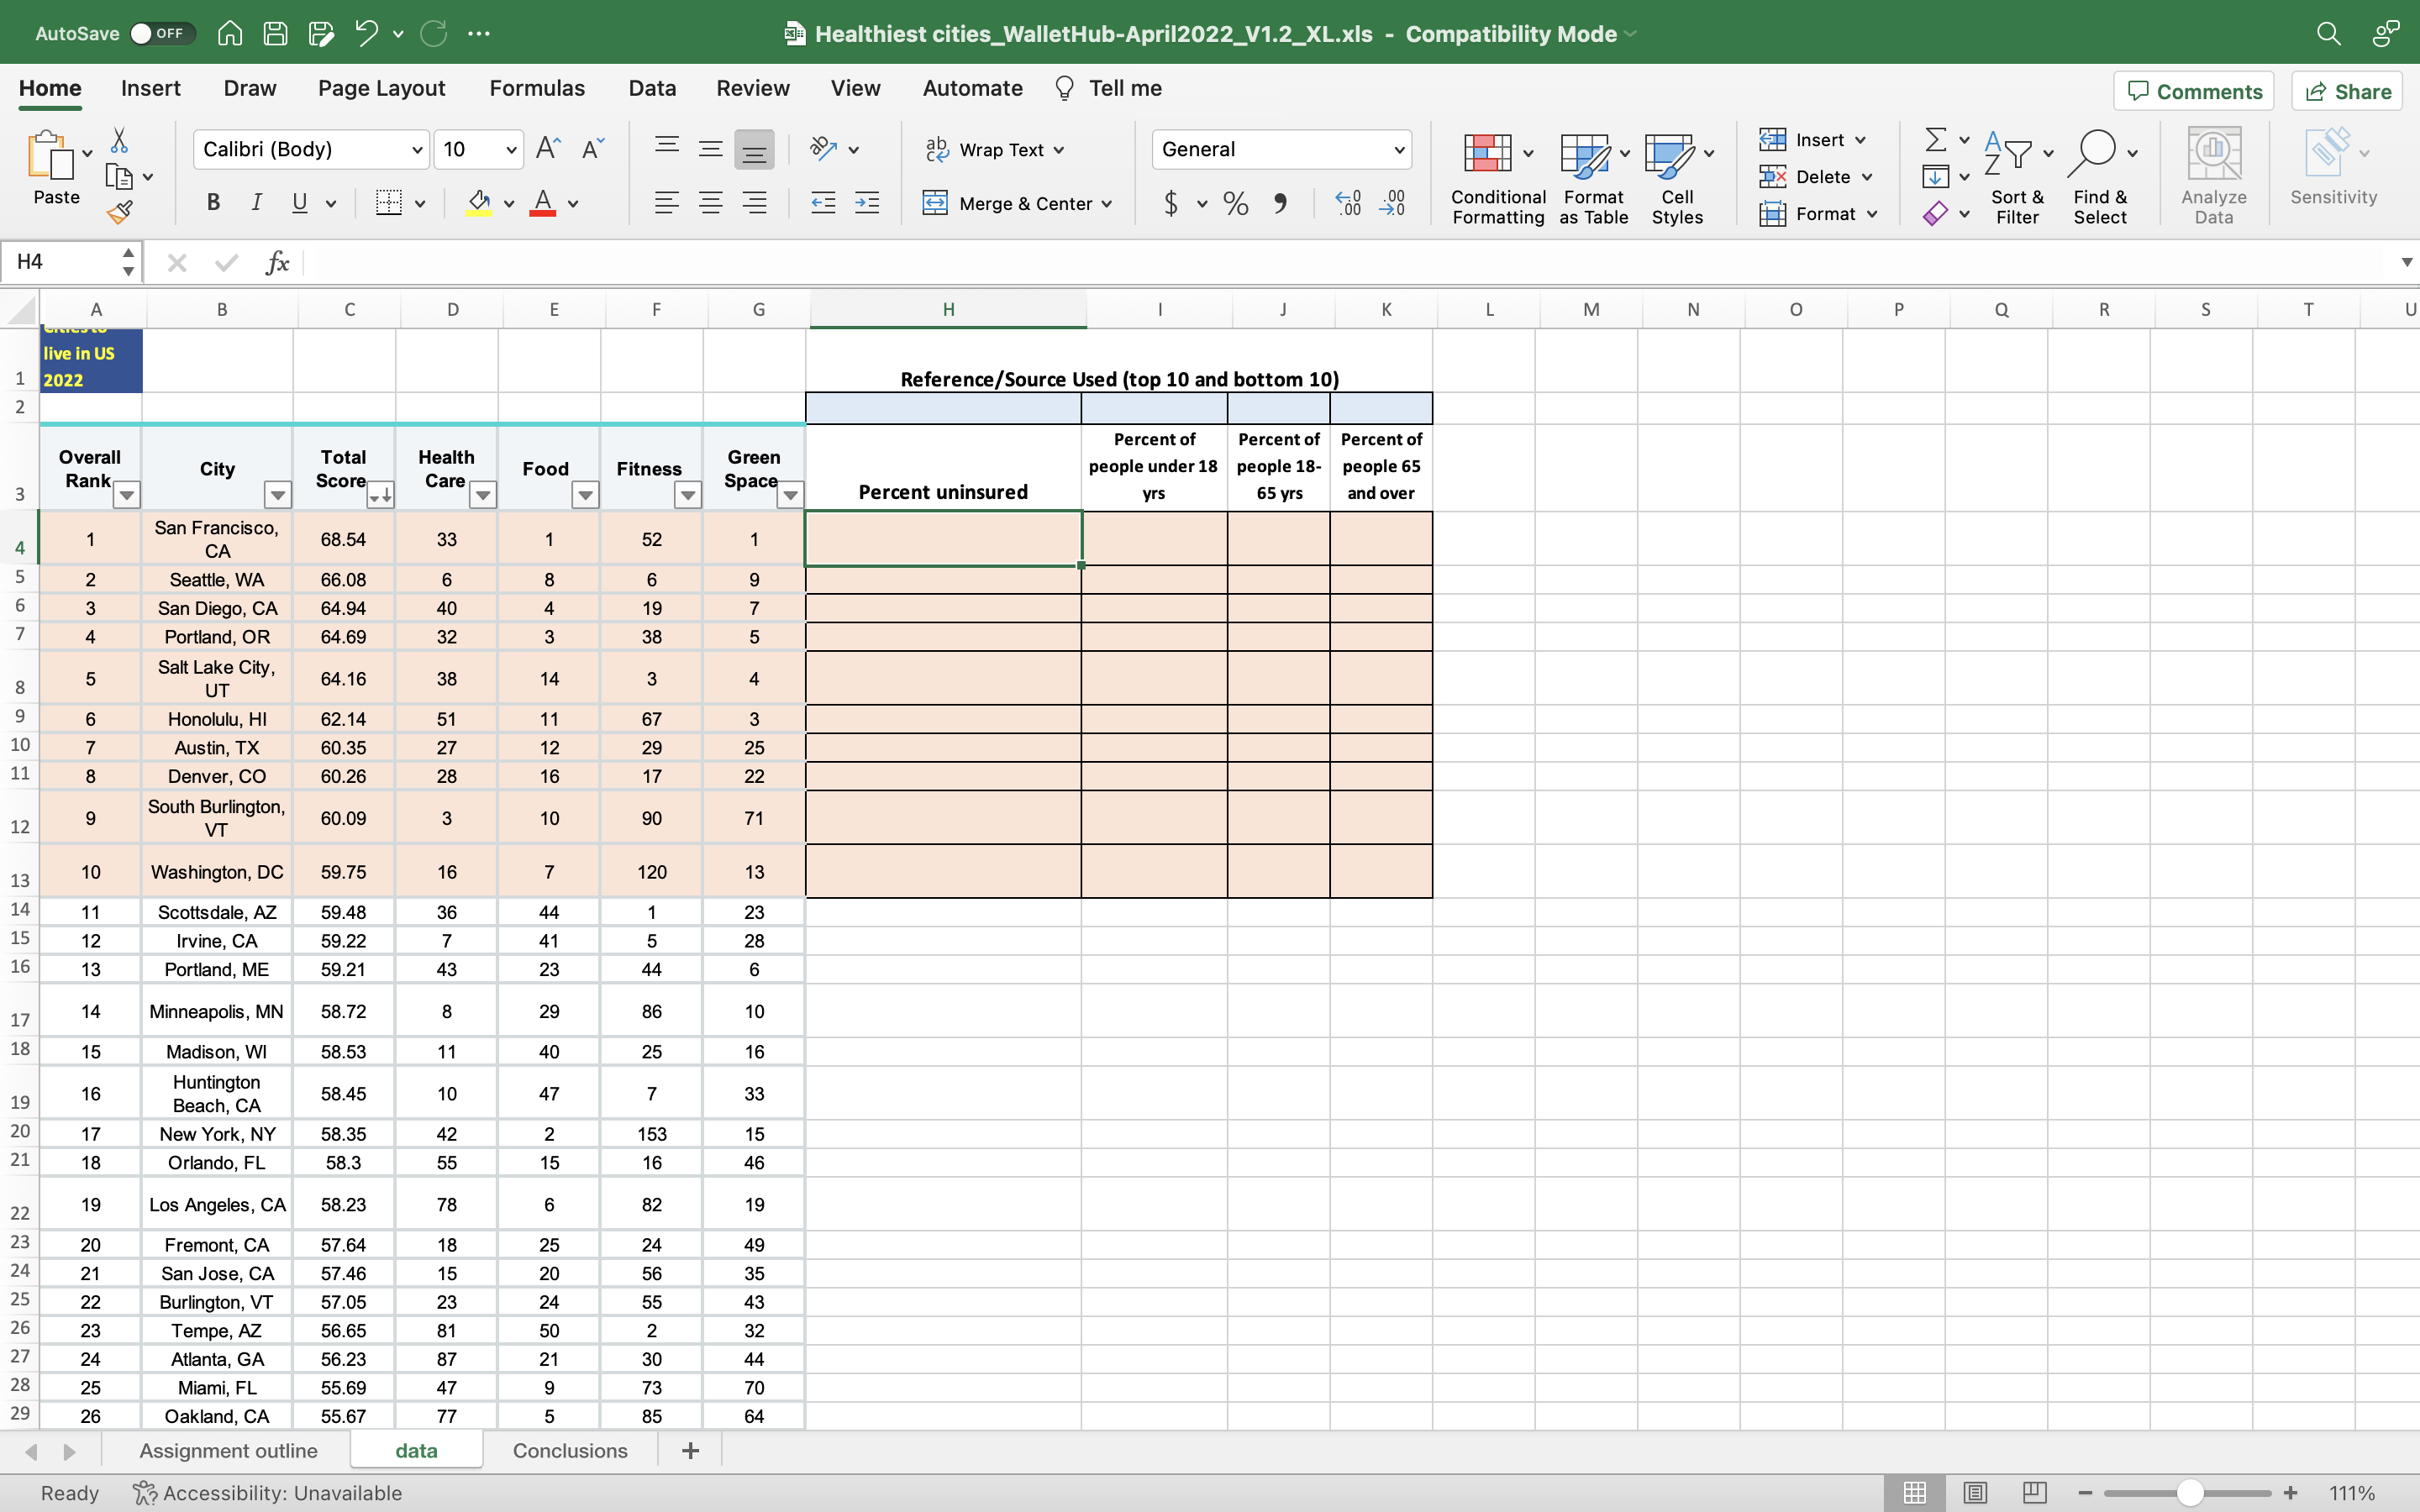Screen dimensions: 2420x1512
Task: Toggle Italic formatting
Action: click(256, 203)
